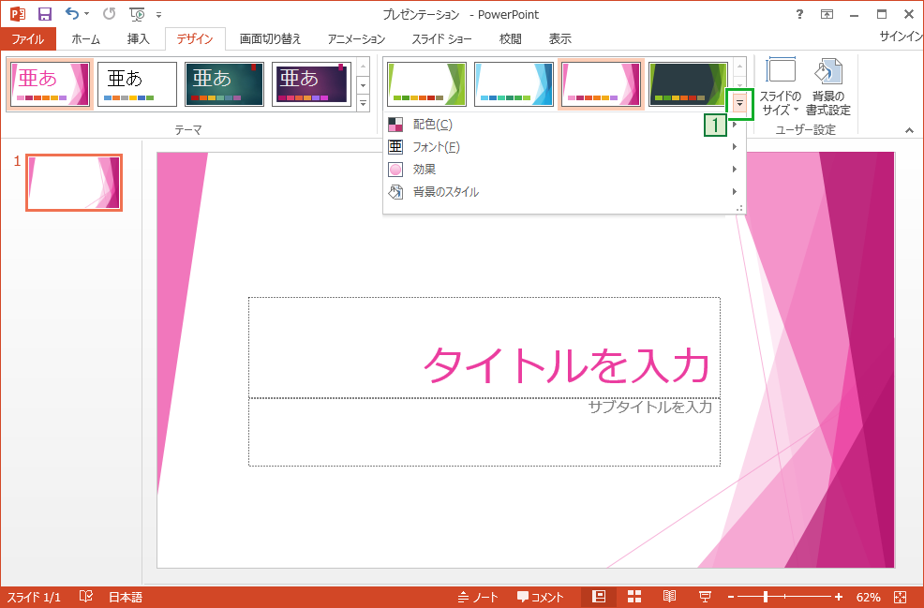Toggle Comments (コメント) pane in status bar

(x=541, y=597)
